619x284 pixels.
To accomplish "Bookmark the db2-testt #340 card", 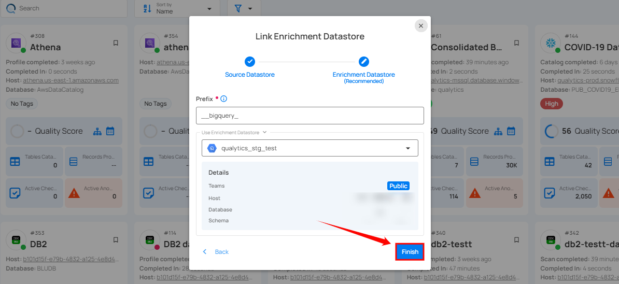I will coord(516,240).
